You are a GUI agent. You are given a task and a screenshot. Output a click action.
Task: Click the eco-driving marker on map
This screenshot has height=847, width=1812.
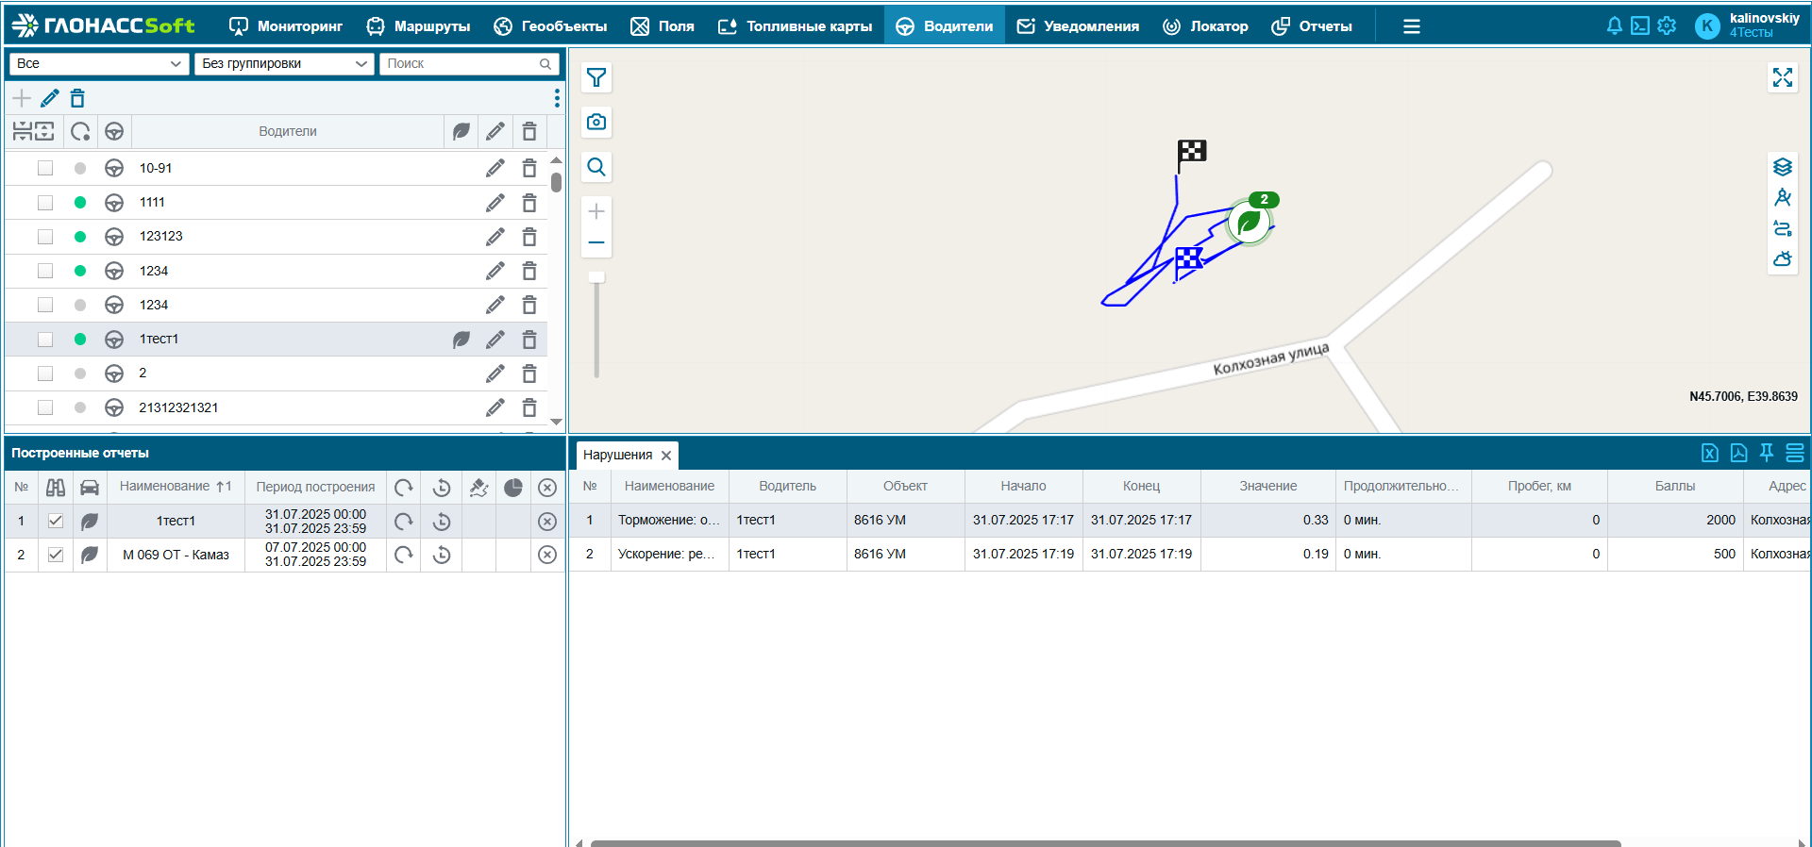coord(1249,224)
